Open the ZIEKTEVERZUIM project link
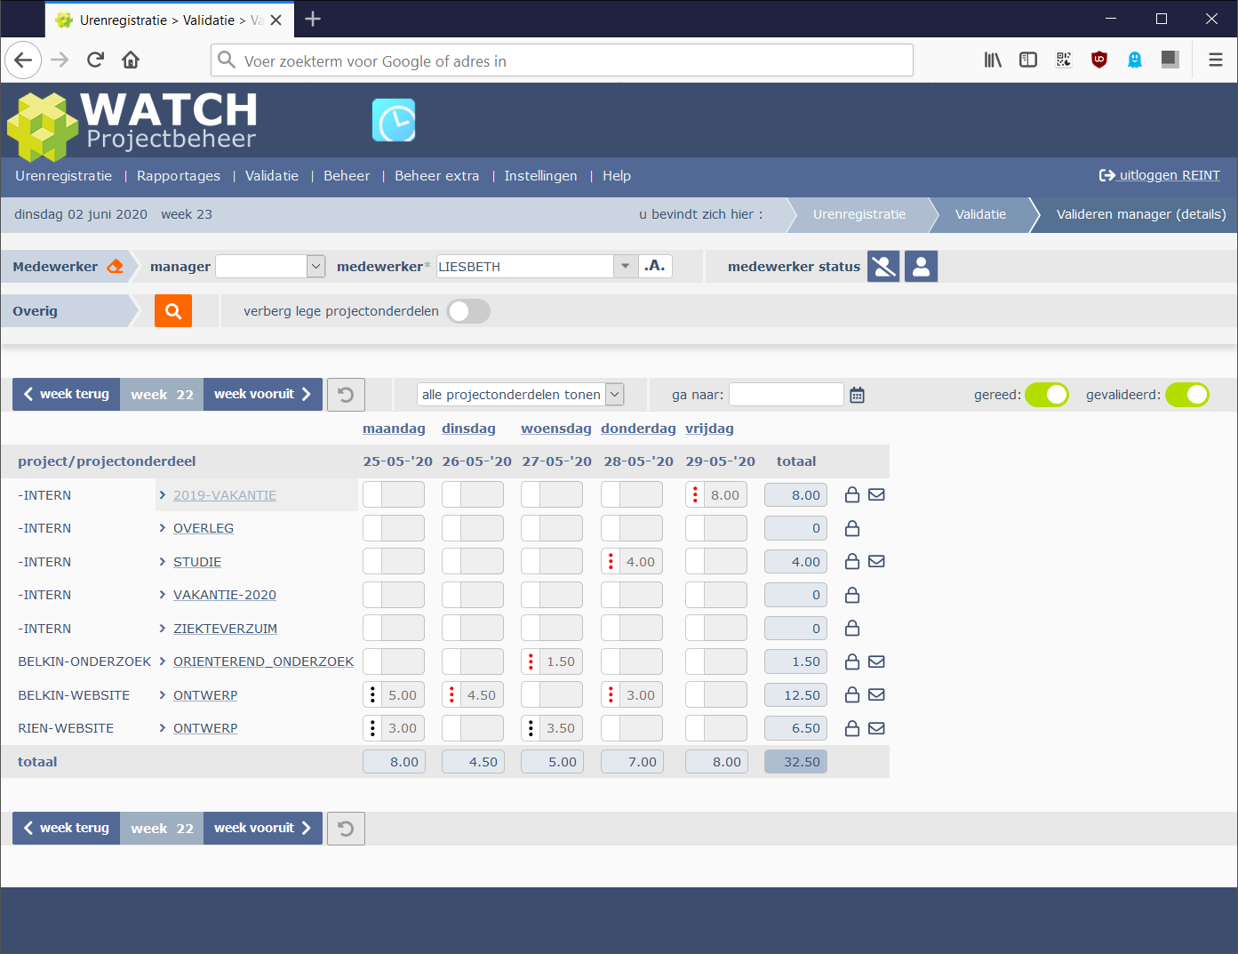The image size is (1238, 954). pyautogui.click(x=225, y=629)
